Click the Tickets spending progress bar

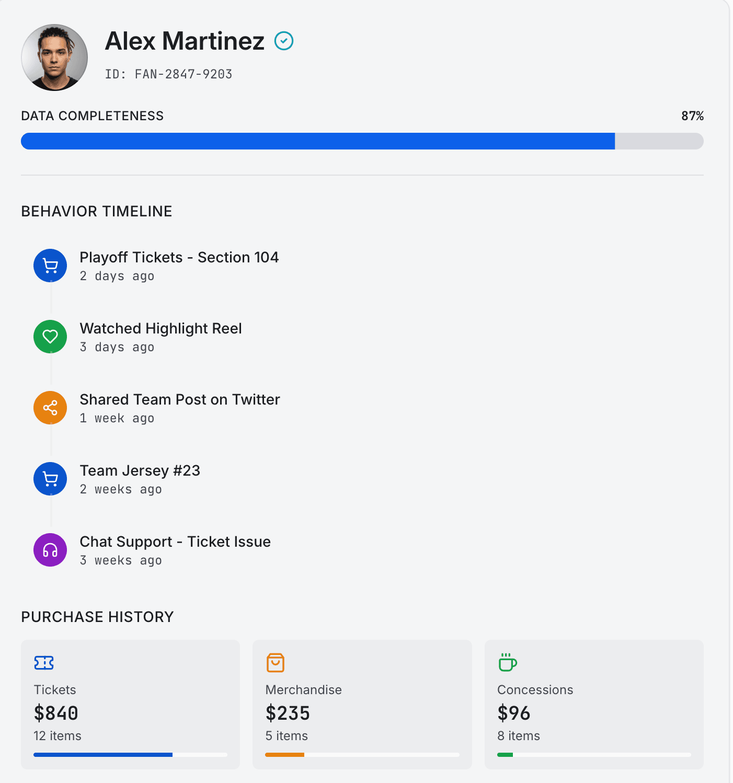(130, 755)
